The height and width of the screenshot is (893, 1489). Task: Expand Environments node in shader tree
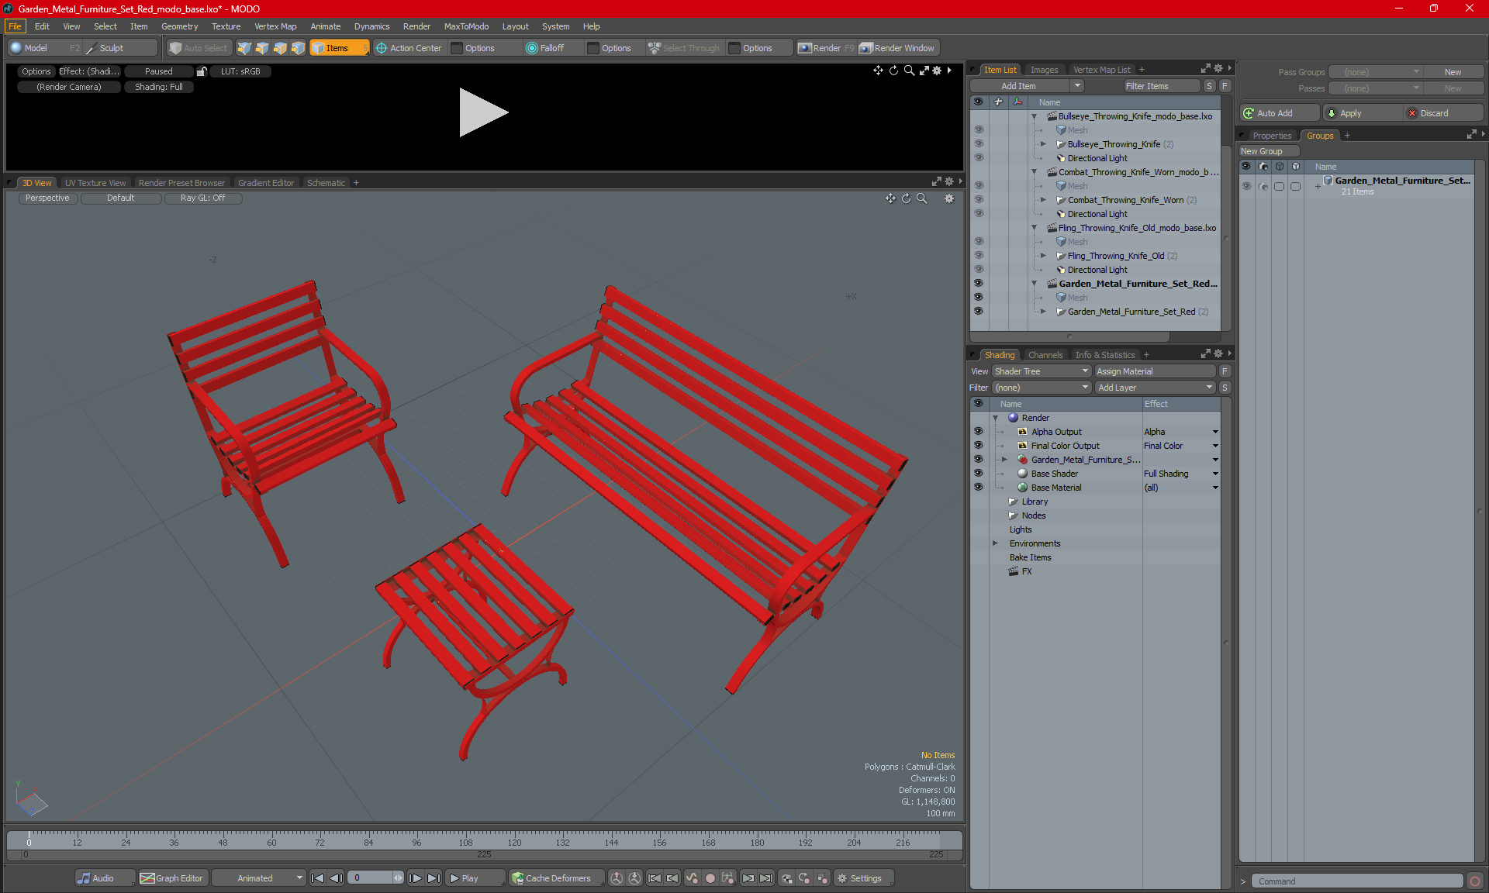[x=995, y=543]
